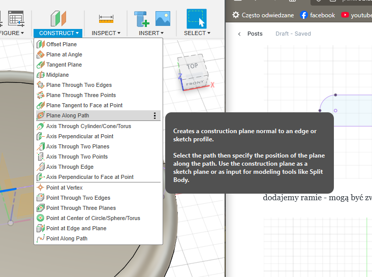Viewport: 372px width, 277px height.
Task: Open Plane Along Path more options dots
Action: pos(154,115)
